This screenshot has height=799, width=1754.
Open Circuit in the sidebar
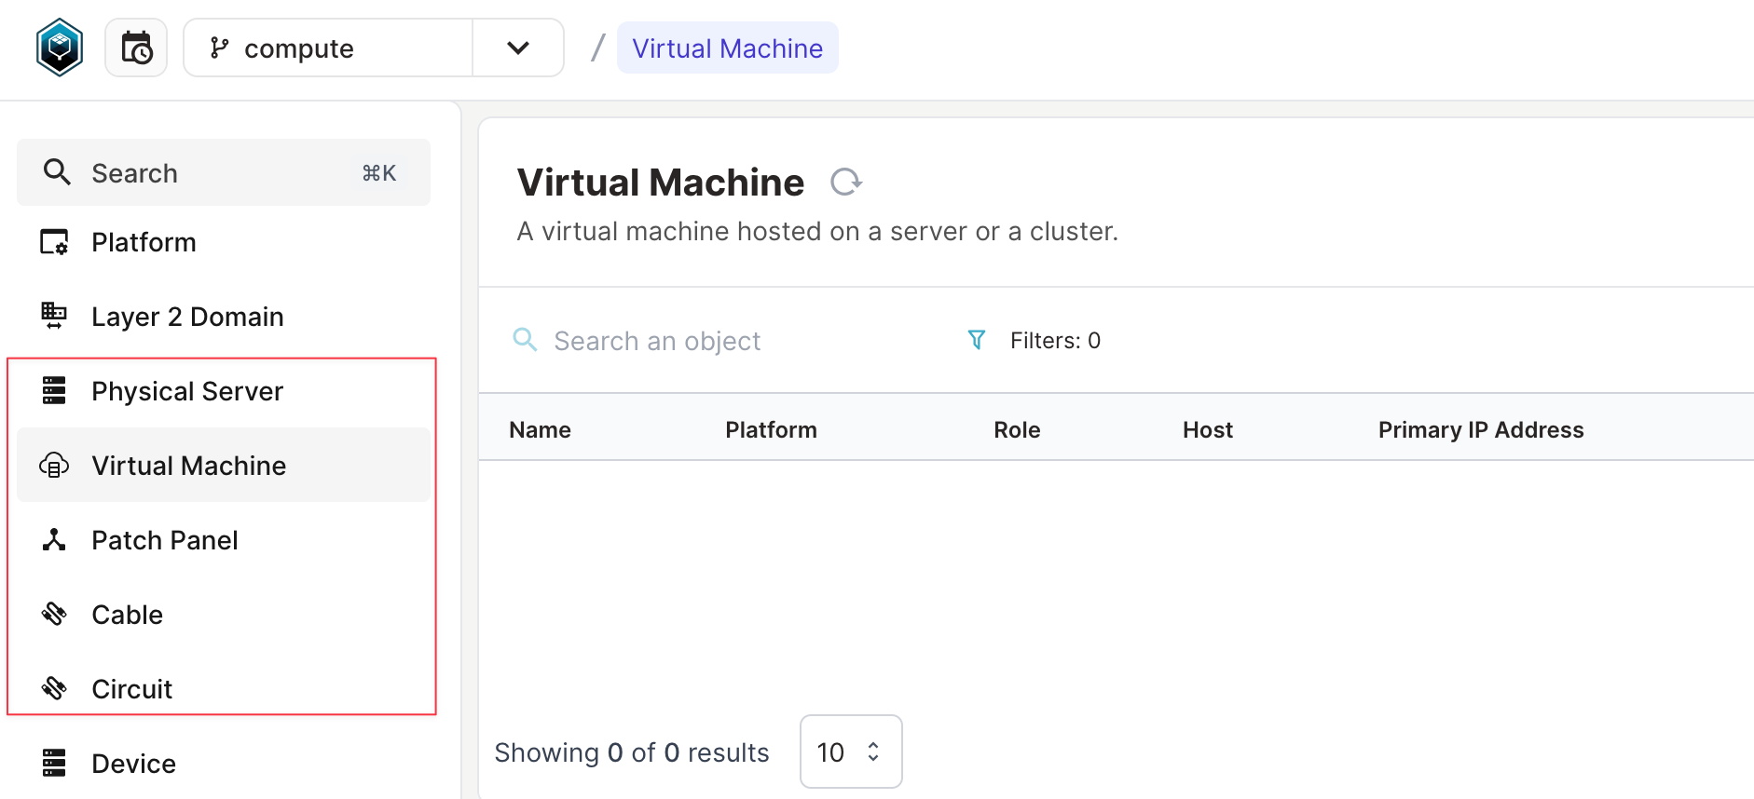(224, 689)
